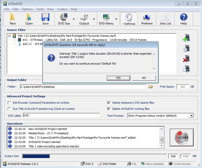Click the New project folder icon
The height and width of the screenshot is (168, 202).
[12, 17]
